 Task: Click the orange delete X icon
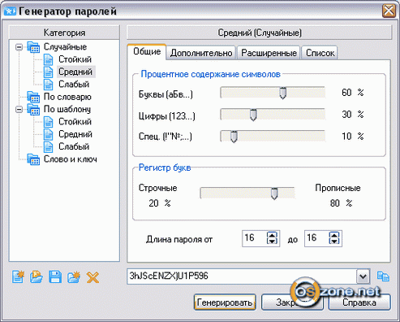[92, 277]
